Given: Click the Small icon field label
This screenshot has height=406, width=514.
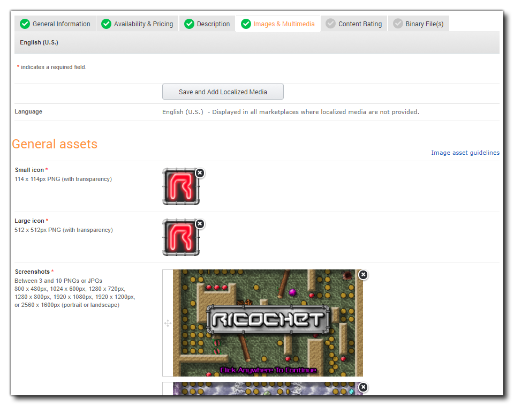Looking at the screenshot, I should 29,170.
